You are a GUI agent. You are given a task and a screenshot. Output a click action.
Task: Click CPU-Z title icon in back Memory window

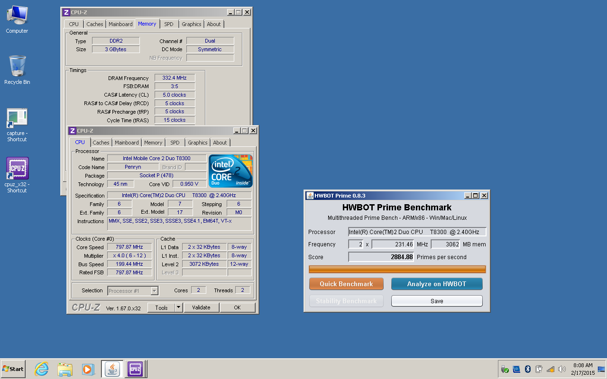[x=66, y=12]
